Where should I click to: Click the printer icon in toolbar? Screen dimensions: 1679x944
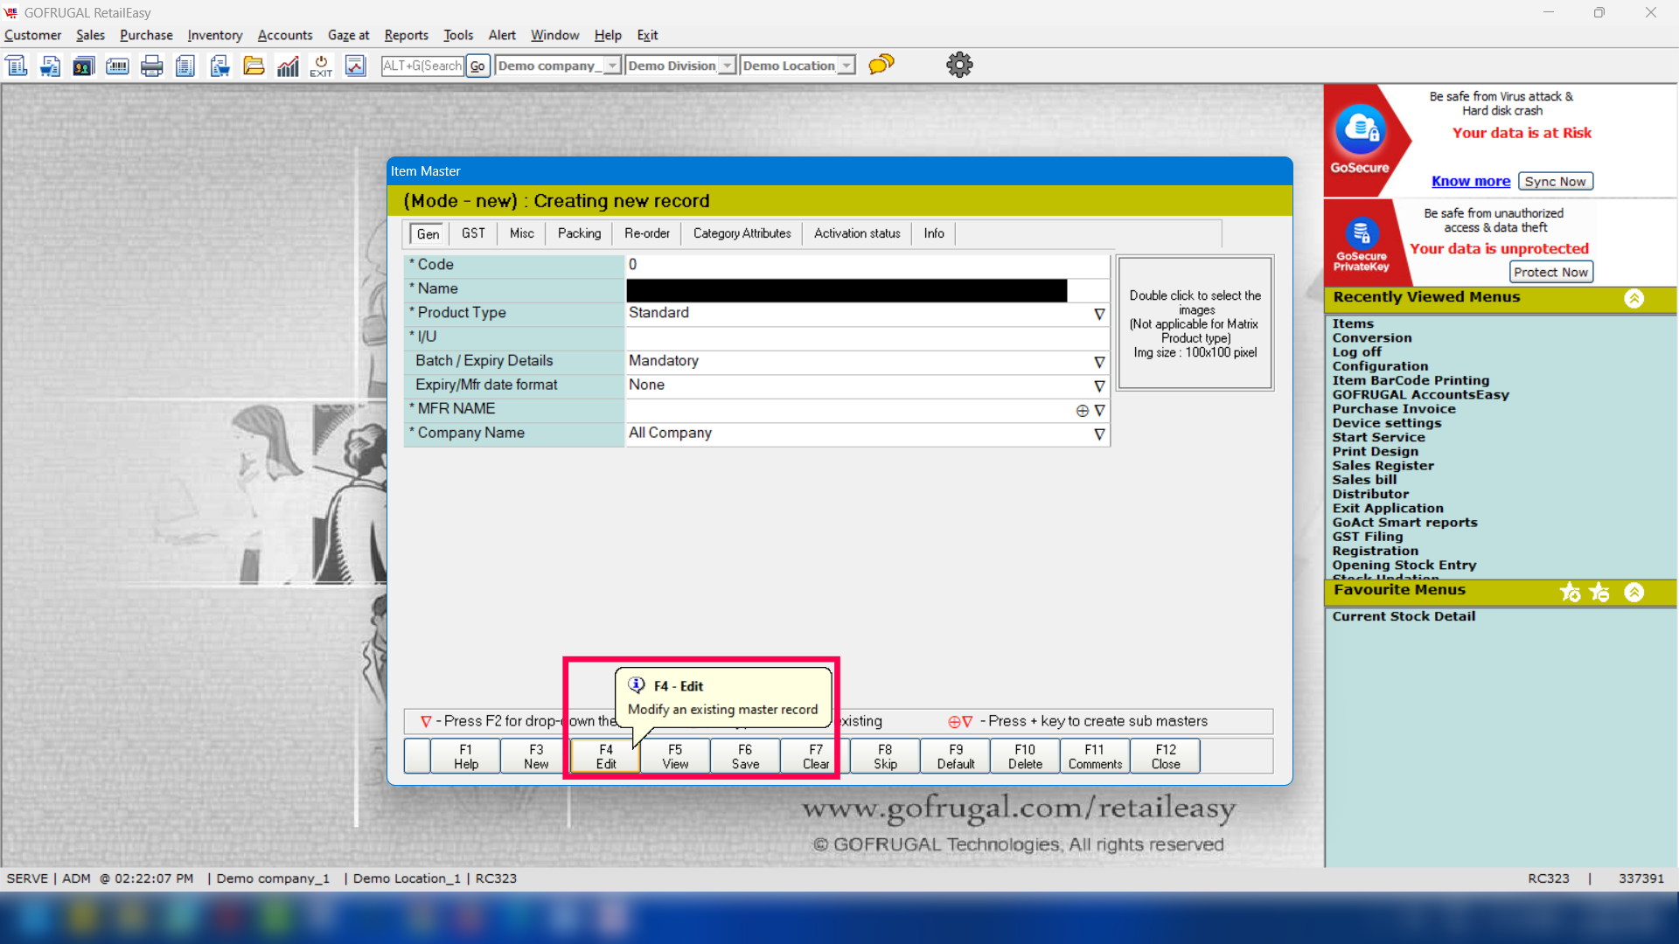[x=151, y=66]
